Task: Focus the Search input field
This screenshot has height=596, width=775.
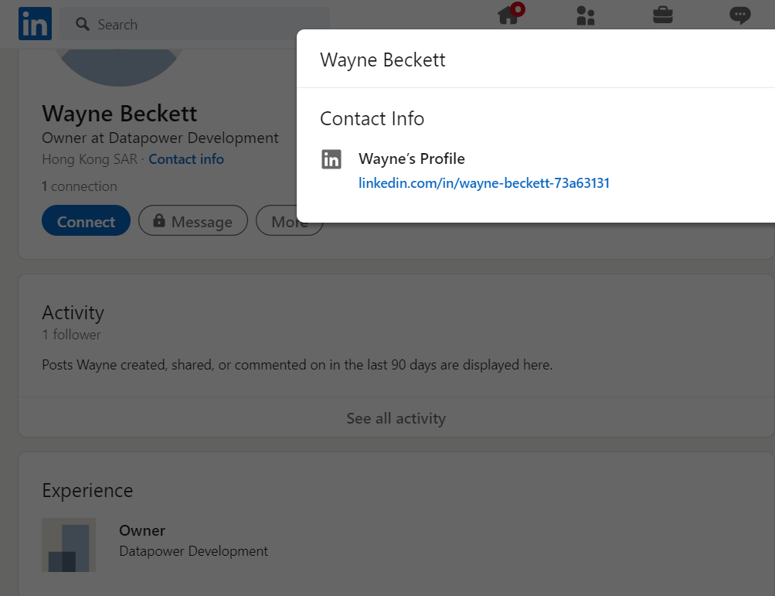Action: point(195,24)
